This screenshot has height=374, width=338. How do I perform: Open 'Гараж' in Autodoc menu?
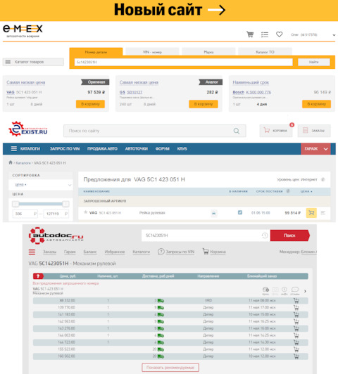pos(70,252)
